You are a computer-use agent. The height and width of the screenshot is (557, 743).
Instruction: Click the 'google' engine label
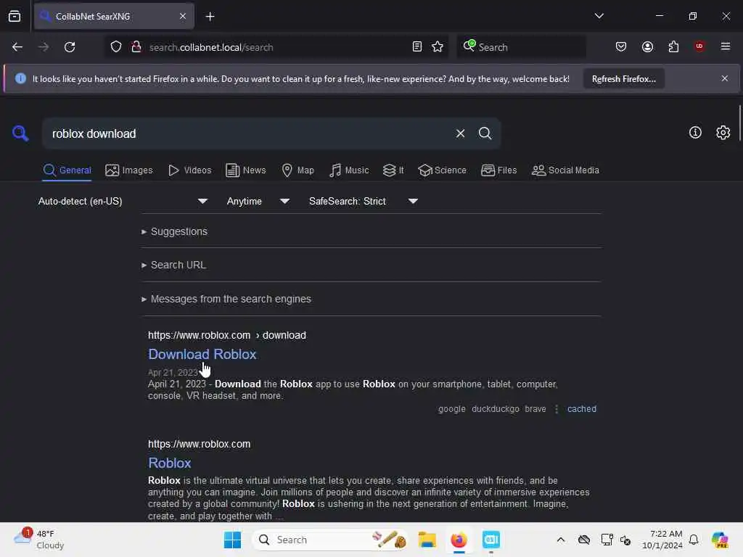pos(451,409)
